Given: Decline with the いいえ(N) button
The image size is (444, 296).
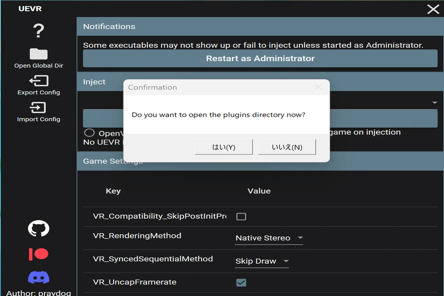Looking at the screenshot, I should pyautogui.click(x=287, y=147).
